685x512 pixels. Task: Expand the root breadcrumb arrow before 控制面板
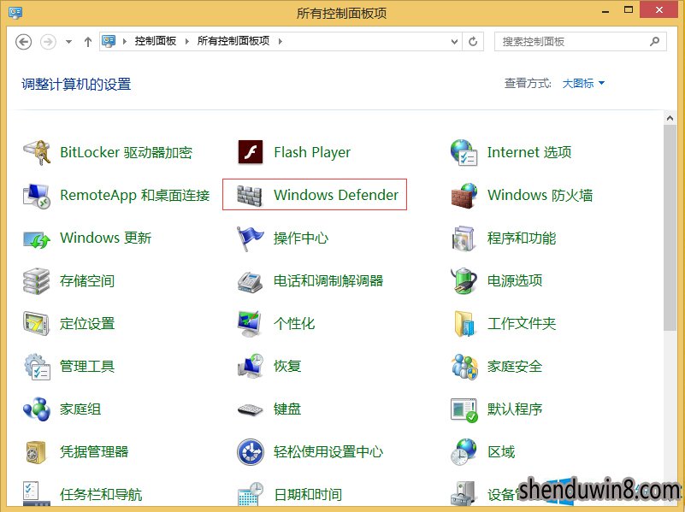(125, 42)
